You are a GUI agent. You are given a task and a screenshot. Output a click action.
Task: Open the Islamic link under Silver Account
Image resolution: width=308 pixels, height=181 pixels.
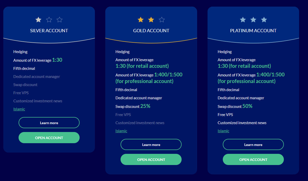19,109
